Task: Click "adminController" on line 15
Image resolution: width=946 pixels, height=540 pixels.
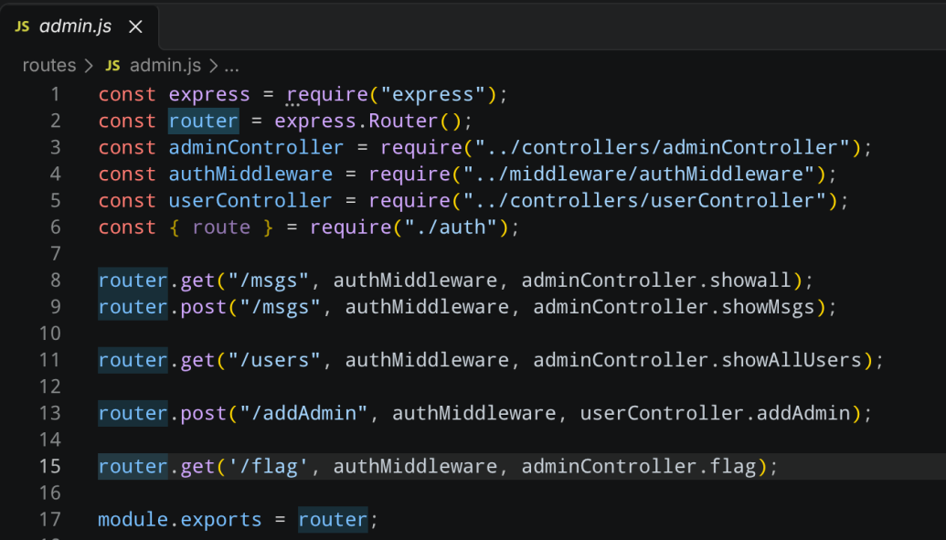Action: click(x=609, y=466)
